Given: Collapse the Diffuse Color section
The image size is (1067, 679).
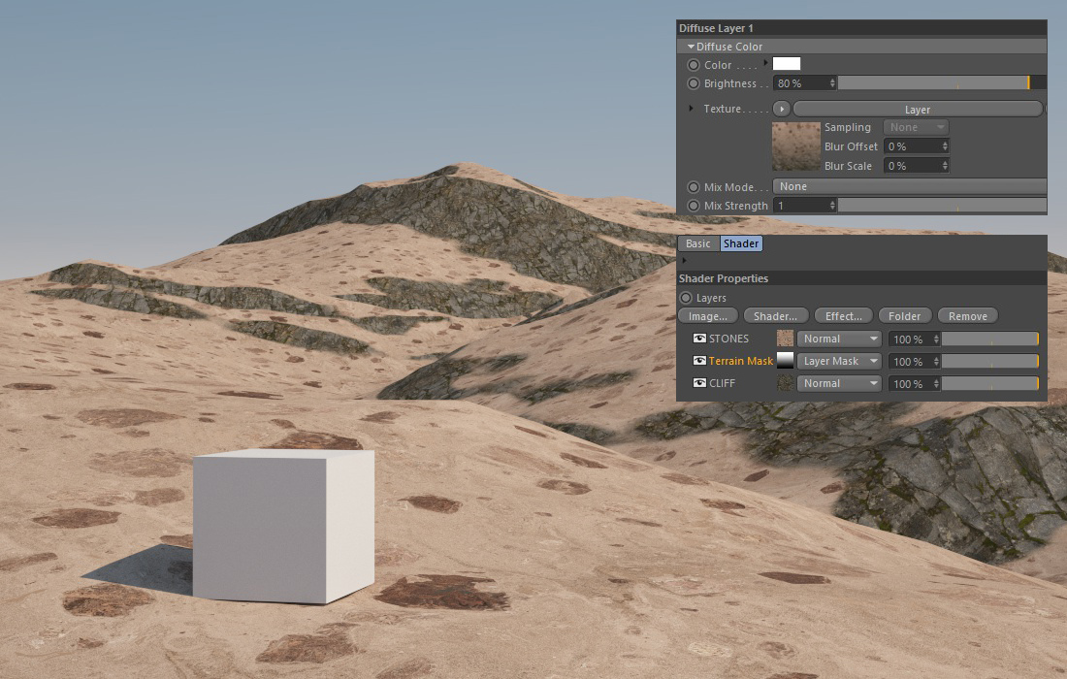Looking at the screenshot, I should (x=692, y=47).
